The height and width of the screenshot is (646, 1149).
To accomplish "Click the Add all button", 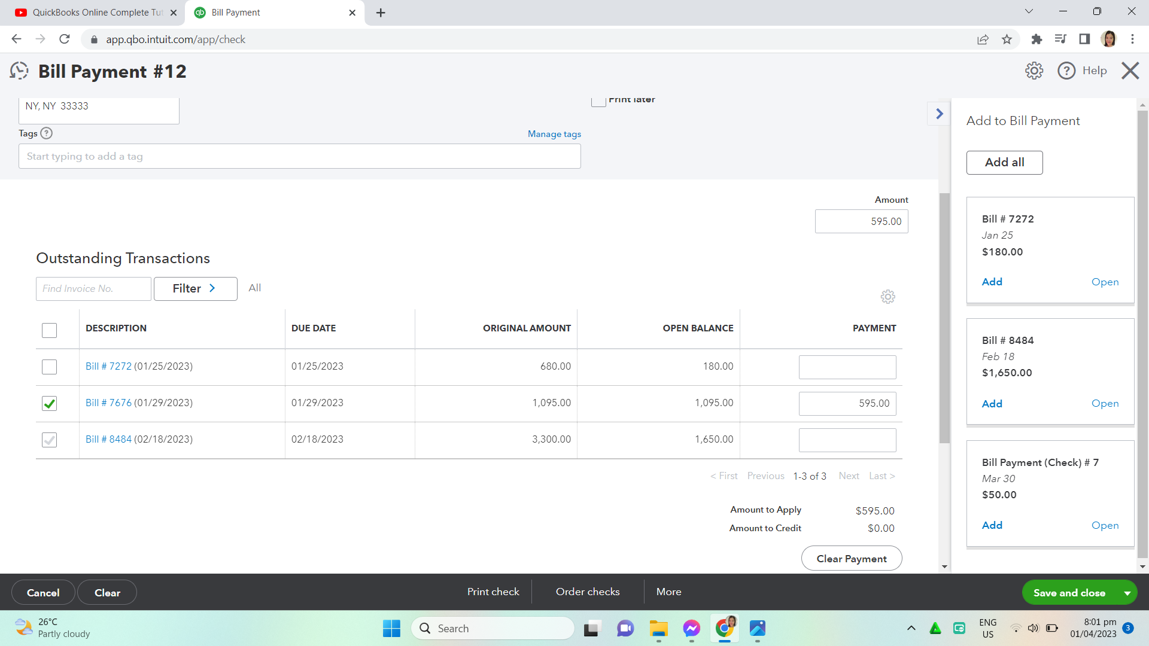I will pos(1004,163).
